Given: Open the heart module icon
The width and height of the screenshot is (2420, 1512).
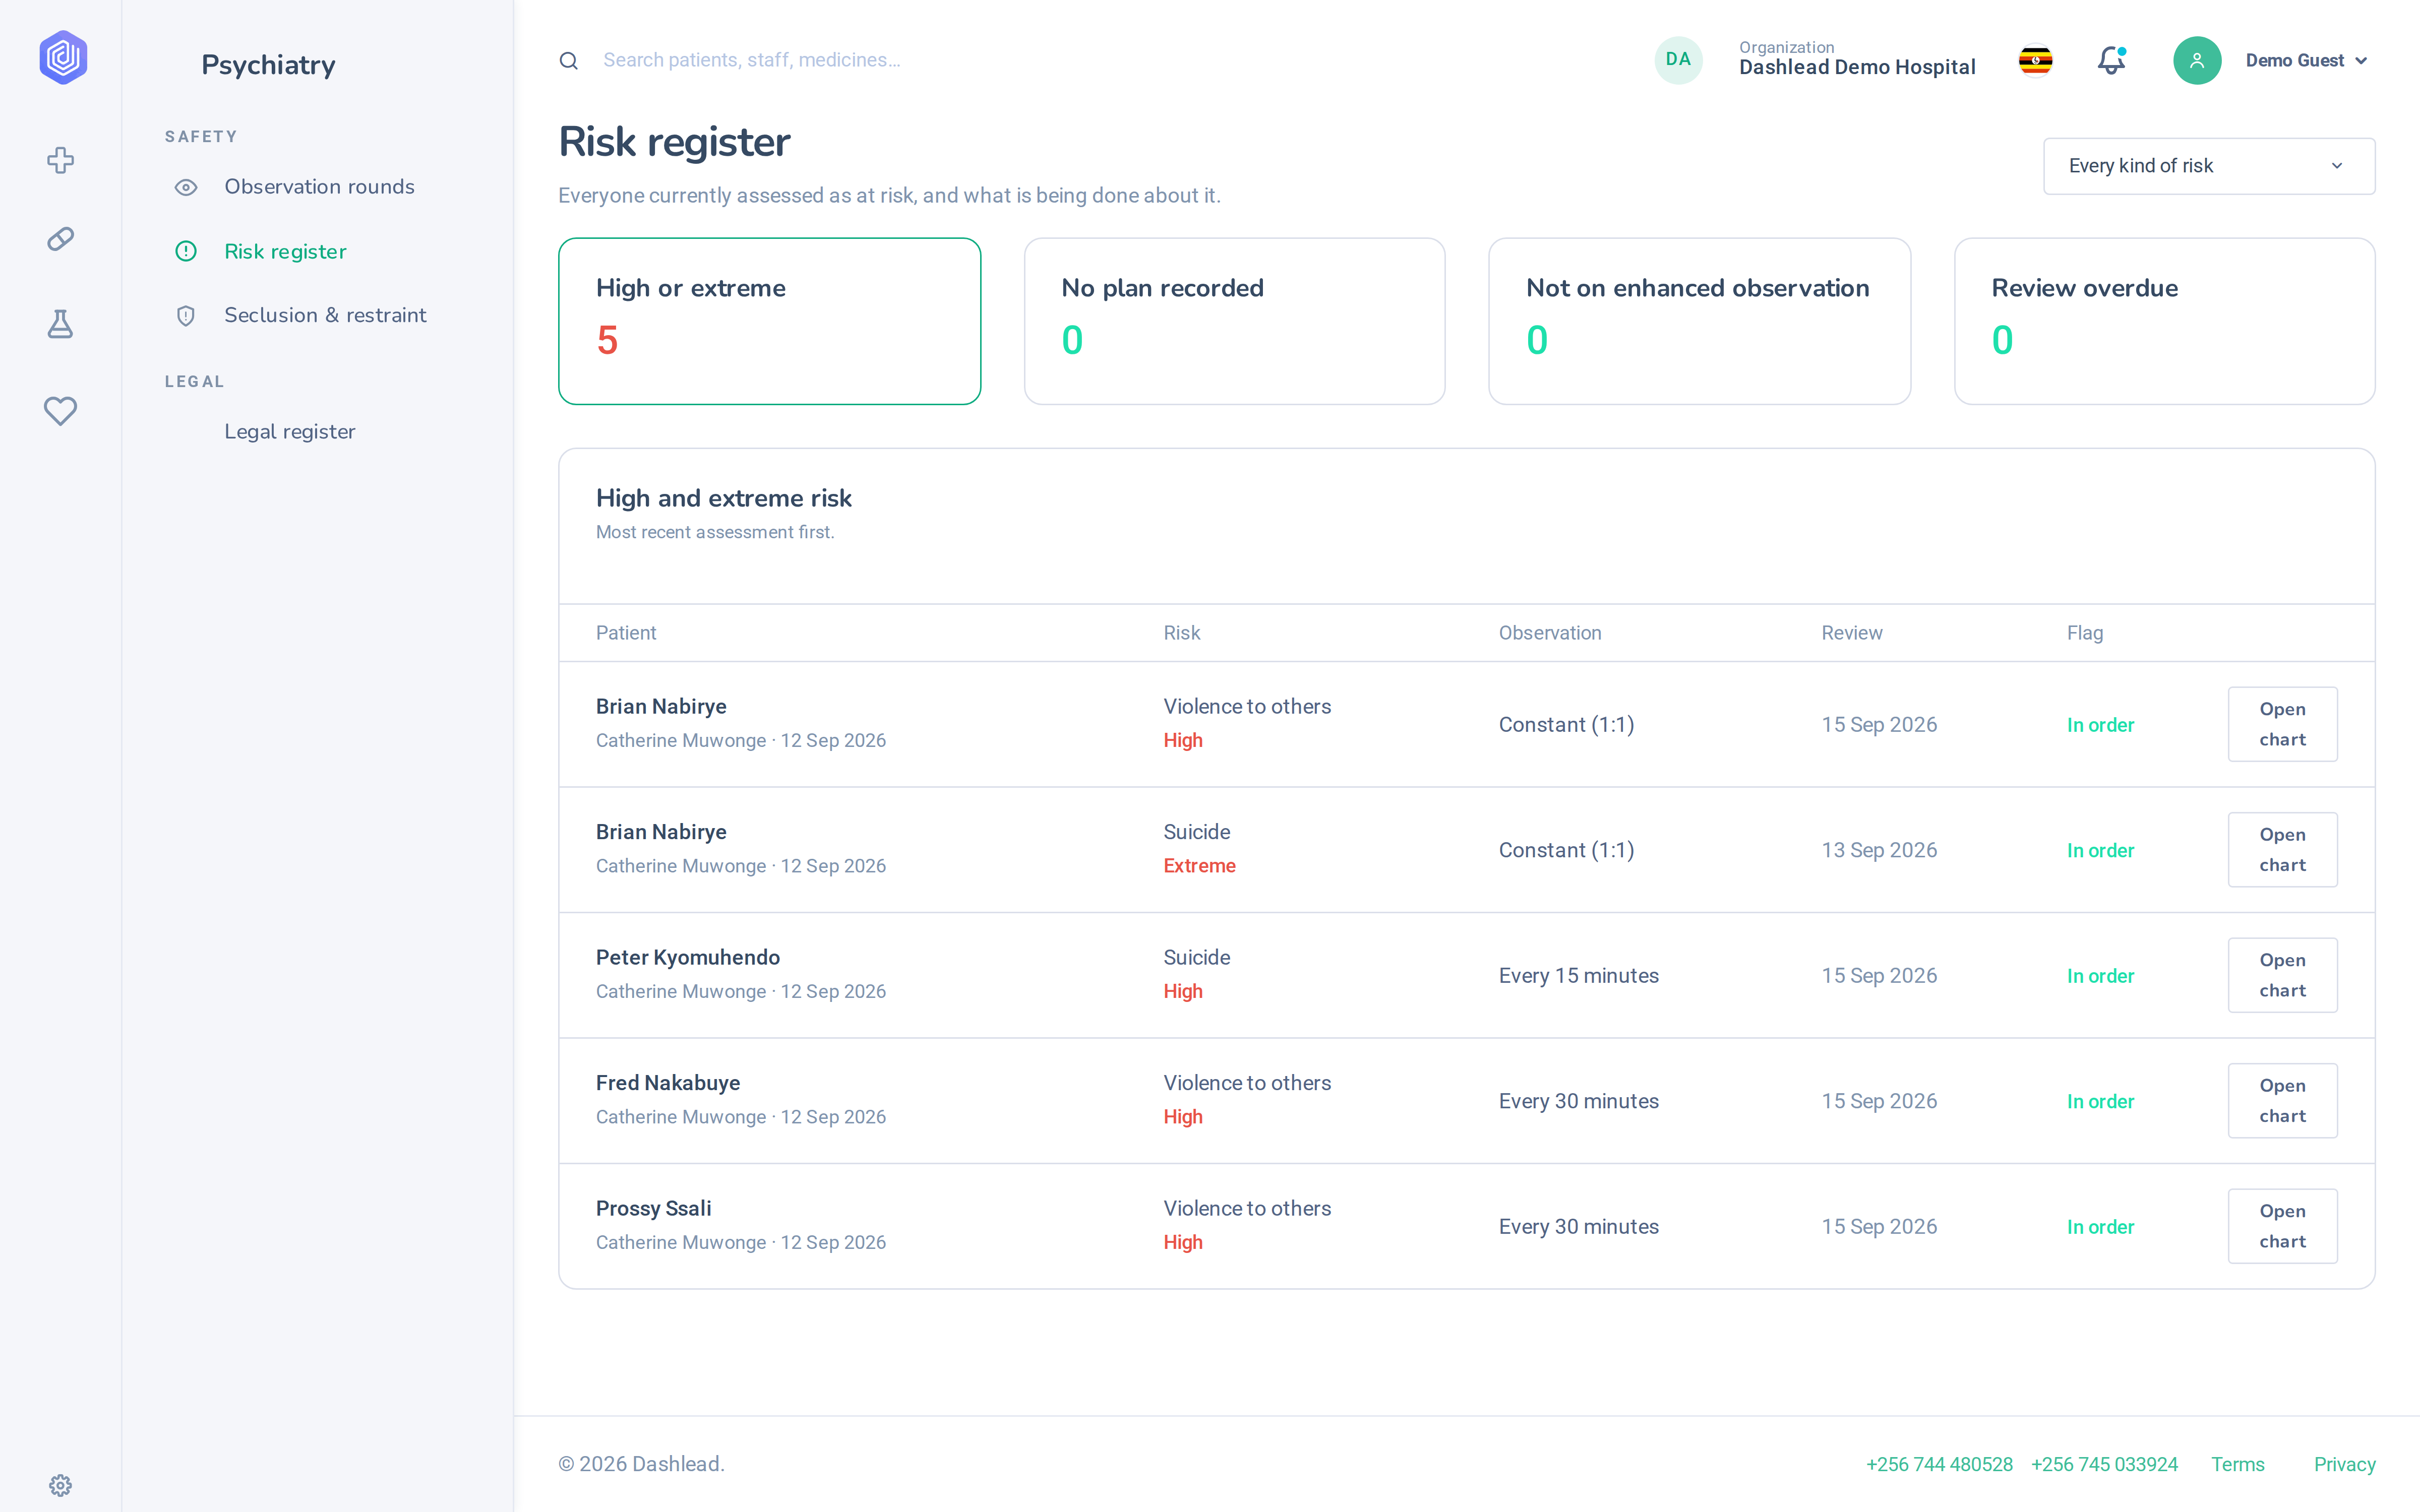Looking at the screenshot, I should pos(60,411).
